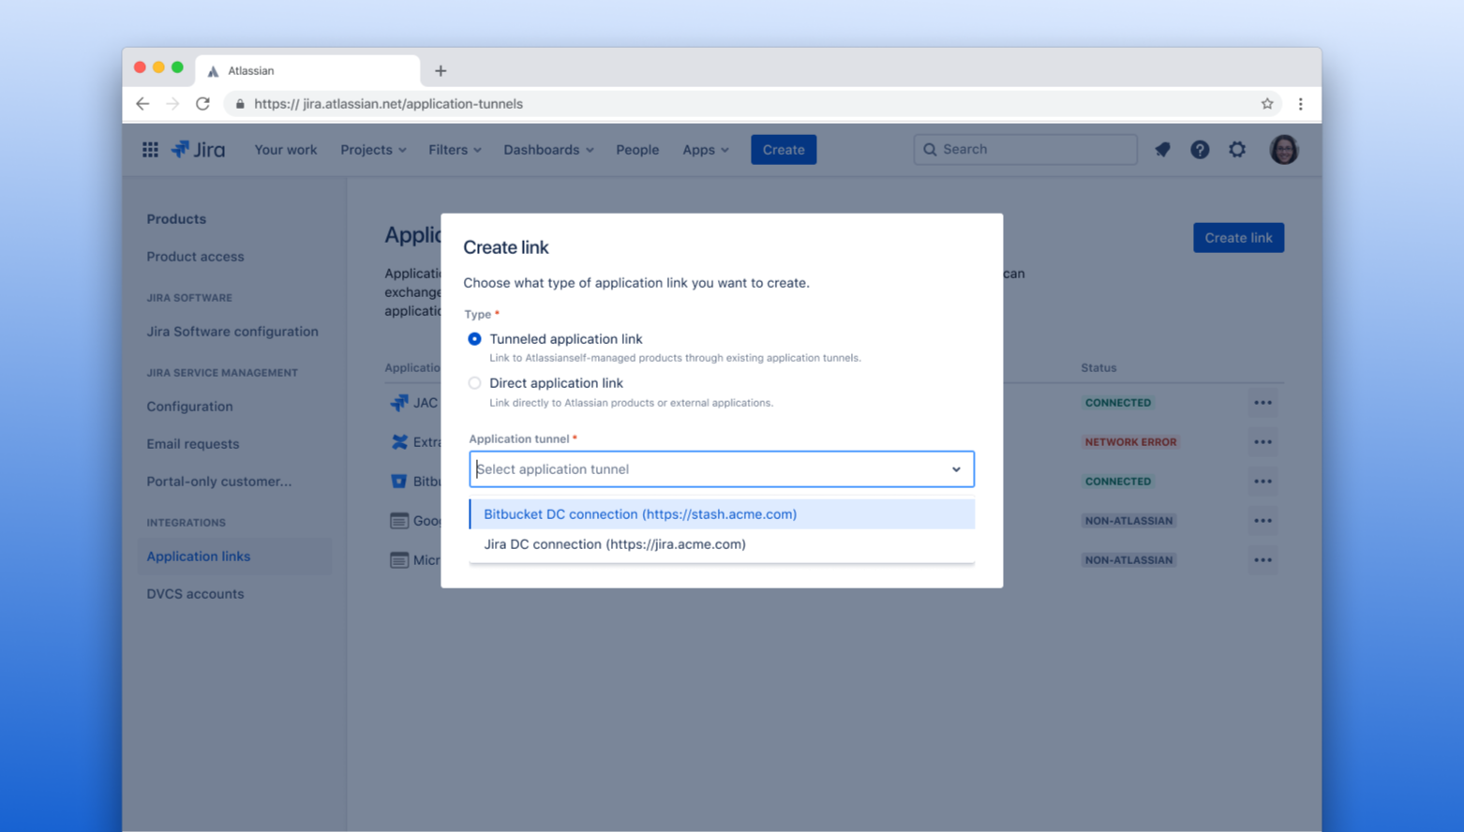Click the NETWORK ERROR status badge
The height and width of the screenshot is (832, 1464).
click(1130, 442)
